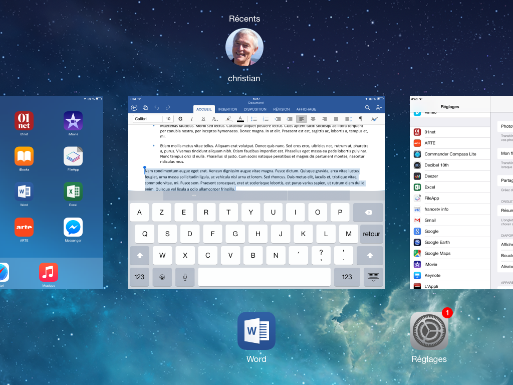Select Deezer in Réglages list
The image size is (513, 385).
[x=450, y=176]
